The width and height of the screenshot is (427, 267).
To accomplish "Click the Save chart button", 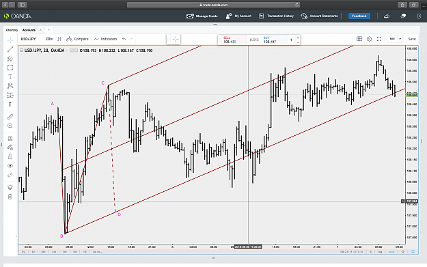I will [x=412, y=39].
